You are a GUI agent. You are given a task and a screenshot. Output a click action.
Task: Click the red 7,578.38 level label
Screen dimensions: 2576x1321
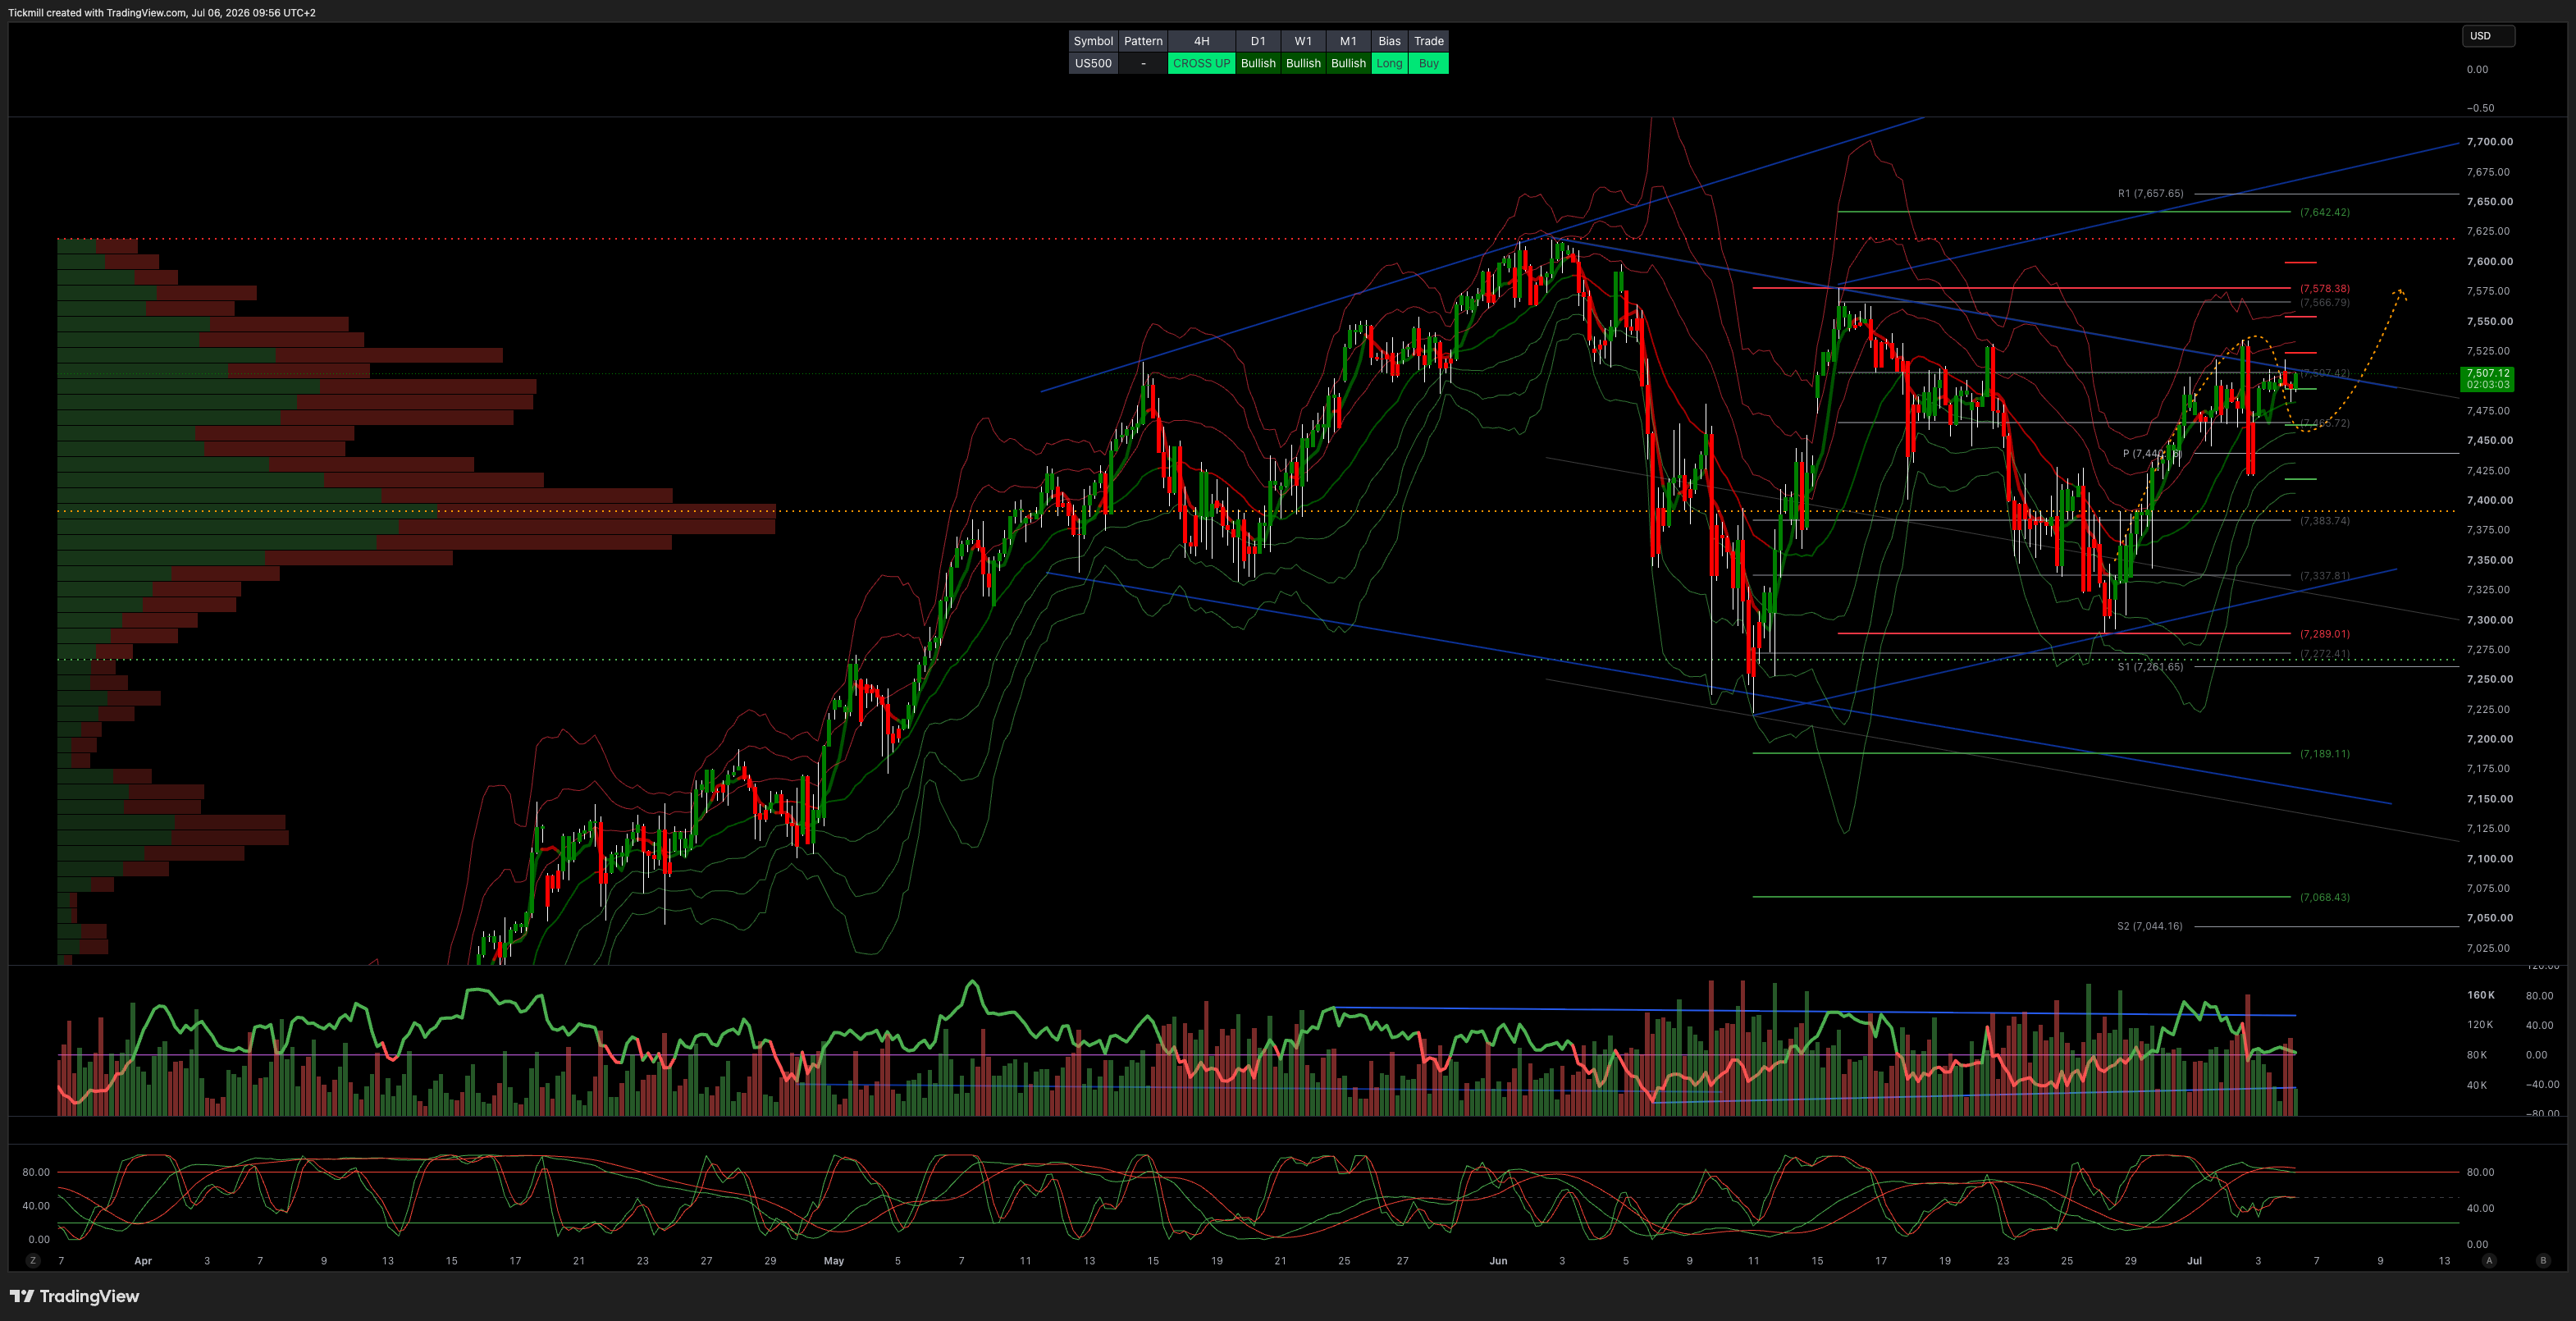click(2324, 288)
